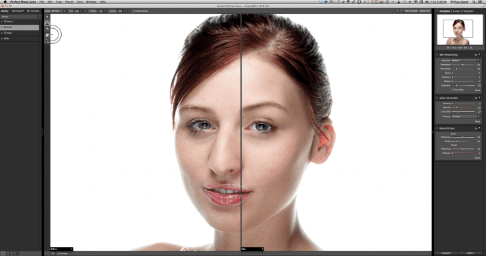Adjust the Shine slider
Viewport: 486px width, 256px height.
pos(463,73)
